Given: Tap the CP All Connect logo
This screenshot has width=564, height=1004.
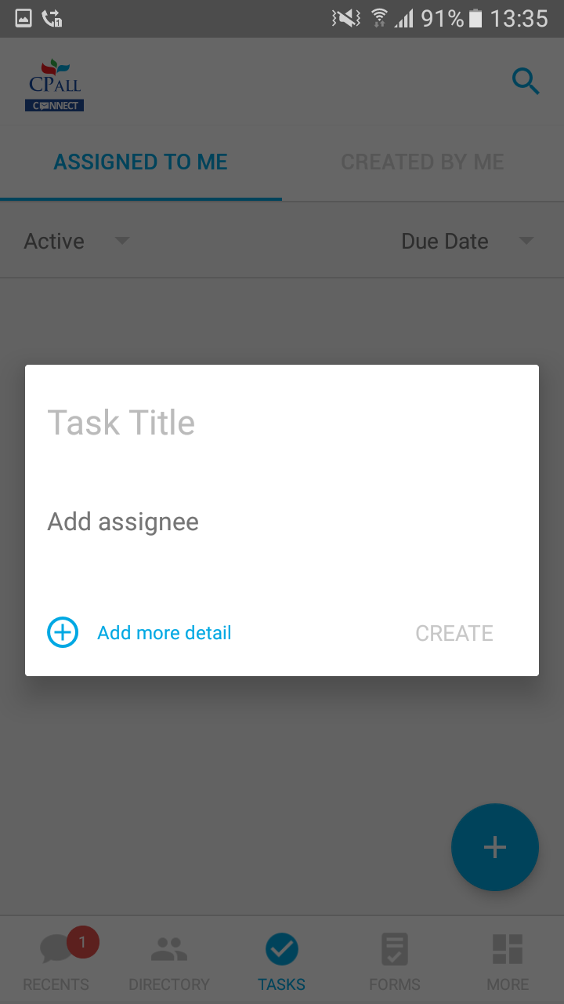Looking at the screenshot, I should (x=55, y=85).
